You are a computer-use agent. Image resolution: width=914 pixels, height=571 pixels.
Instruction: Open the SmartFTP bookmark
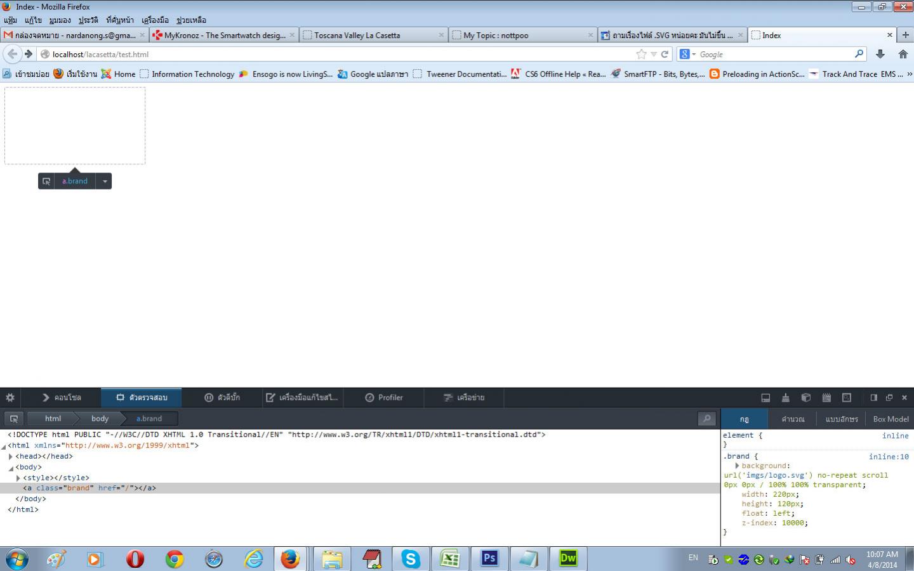pyautogui.click(x=657, y=74)
